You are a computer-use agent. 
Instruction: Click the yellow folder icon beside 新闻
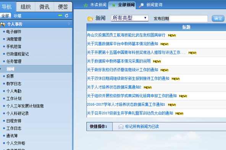[90, 19]
